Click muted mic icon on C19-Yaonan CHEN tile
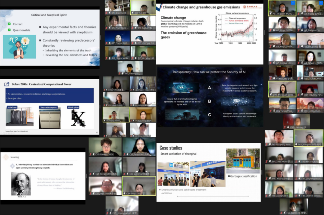The image size is (324, 215). (91, 155)
